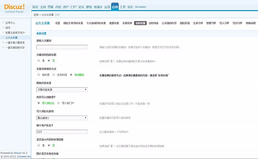Switch to the 生成马甲 tab
The image size is (258, 159).
198,23
